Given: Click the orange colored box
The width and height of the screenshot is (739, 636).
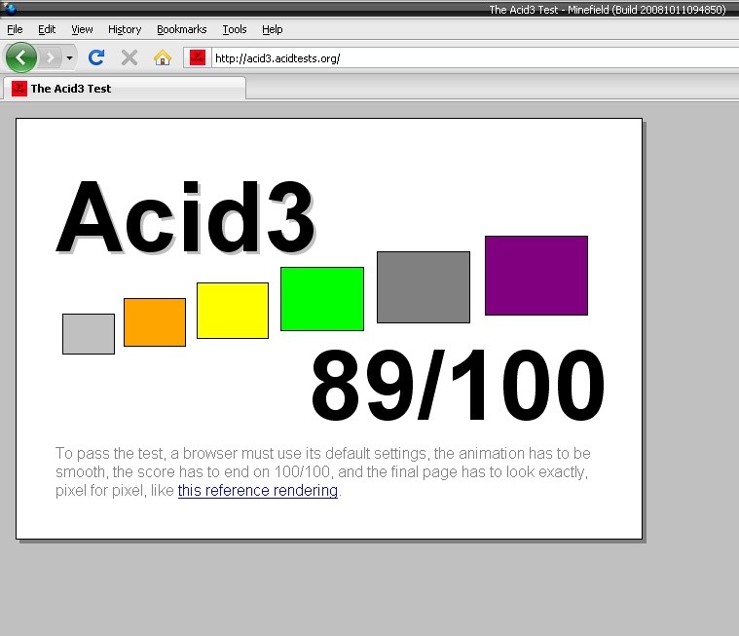Looking at the screenshot, I should 155,322.
